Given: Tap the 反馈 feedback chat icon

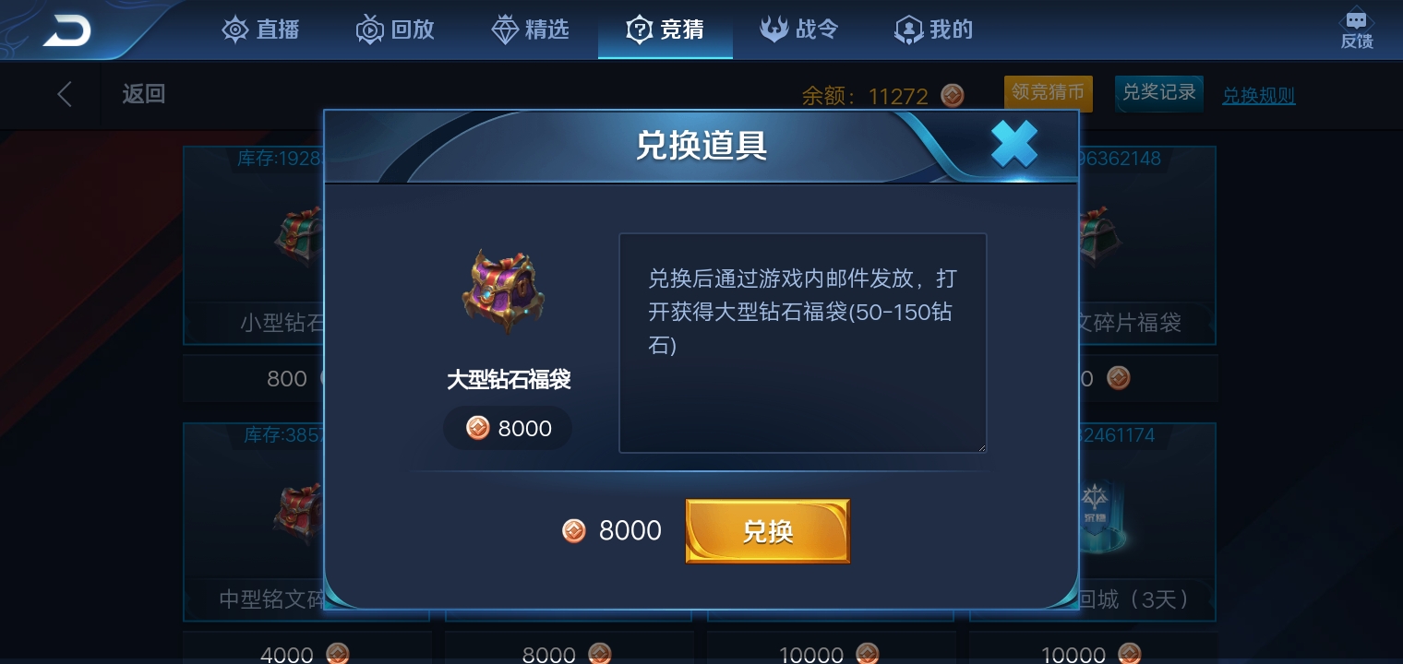Looking at the screenshot, I should 1357,30.
